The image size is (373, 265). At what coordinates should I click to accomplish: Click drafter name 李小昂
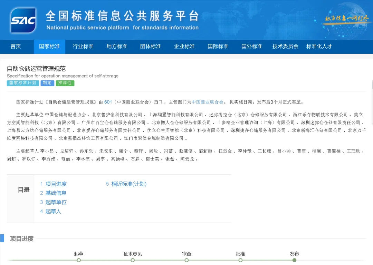pos(47,151)
